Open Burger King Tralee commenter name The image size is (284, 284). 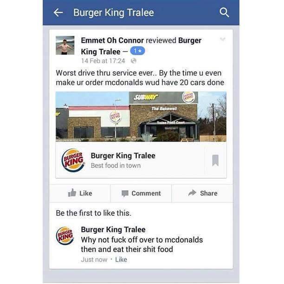click(x=113, y=230)
